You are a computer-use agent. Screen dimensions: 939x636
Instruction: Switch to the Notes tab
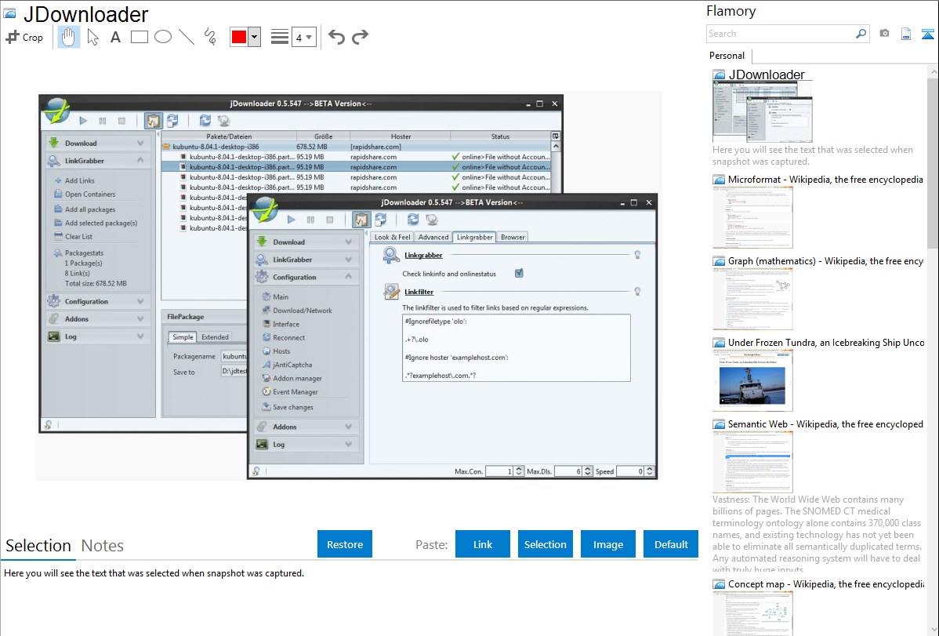pyautogui.click(x=103, y=546)
